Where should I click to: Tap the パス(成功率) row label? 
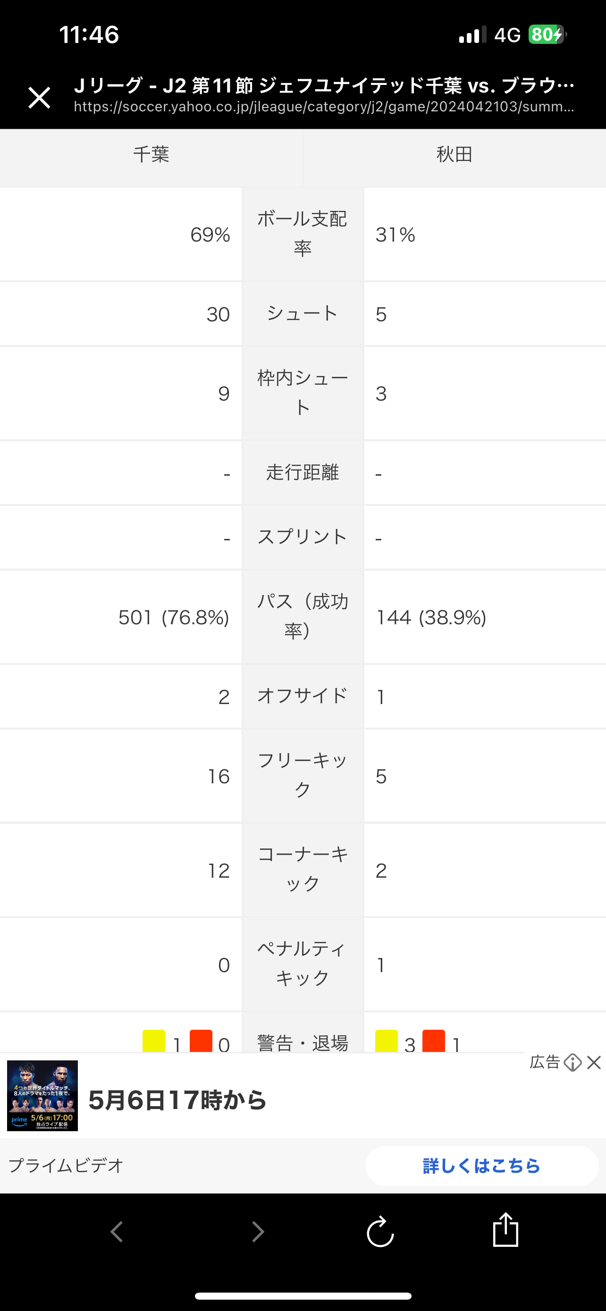(303, 616)
